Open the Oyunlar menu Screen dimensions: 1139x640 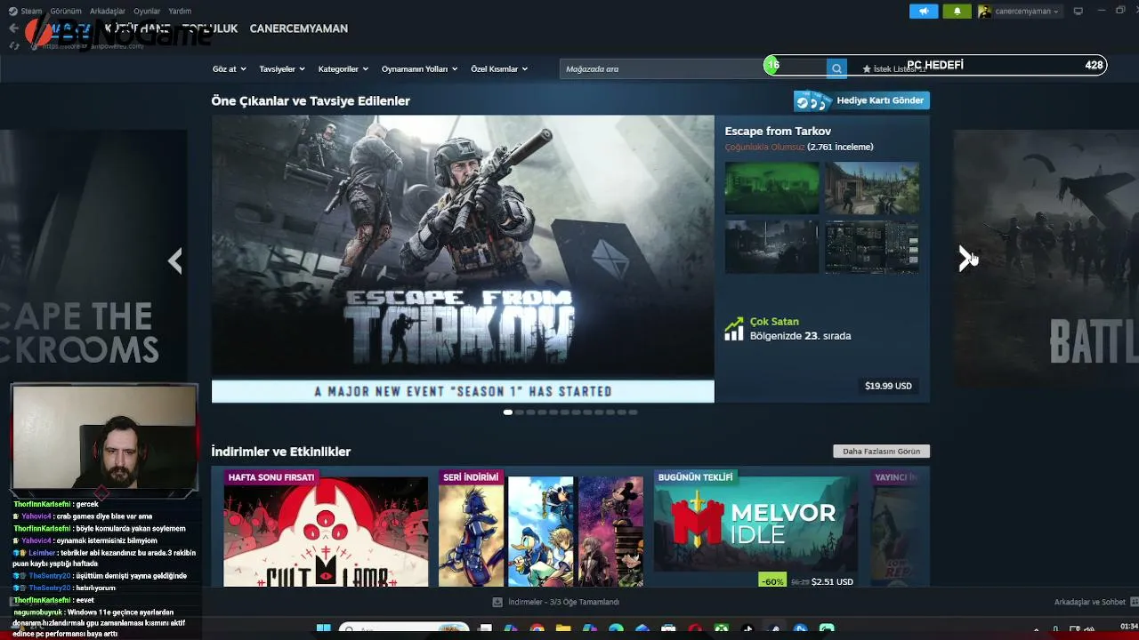click(147, 12)
